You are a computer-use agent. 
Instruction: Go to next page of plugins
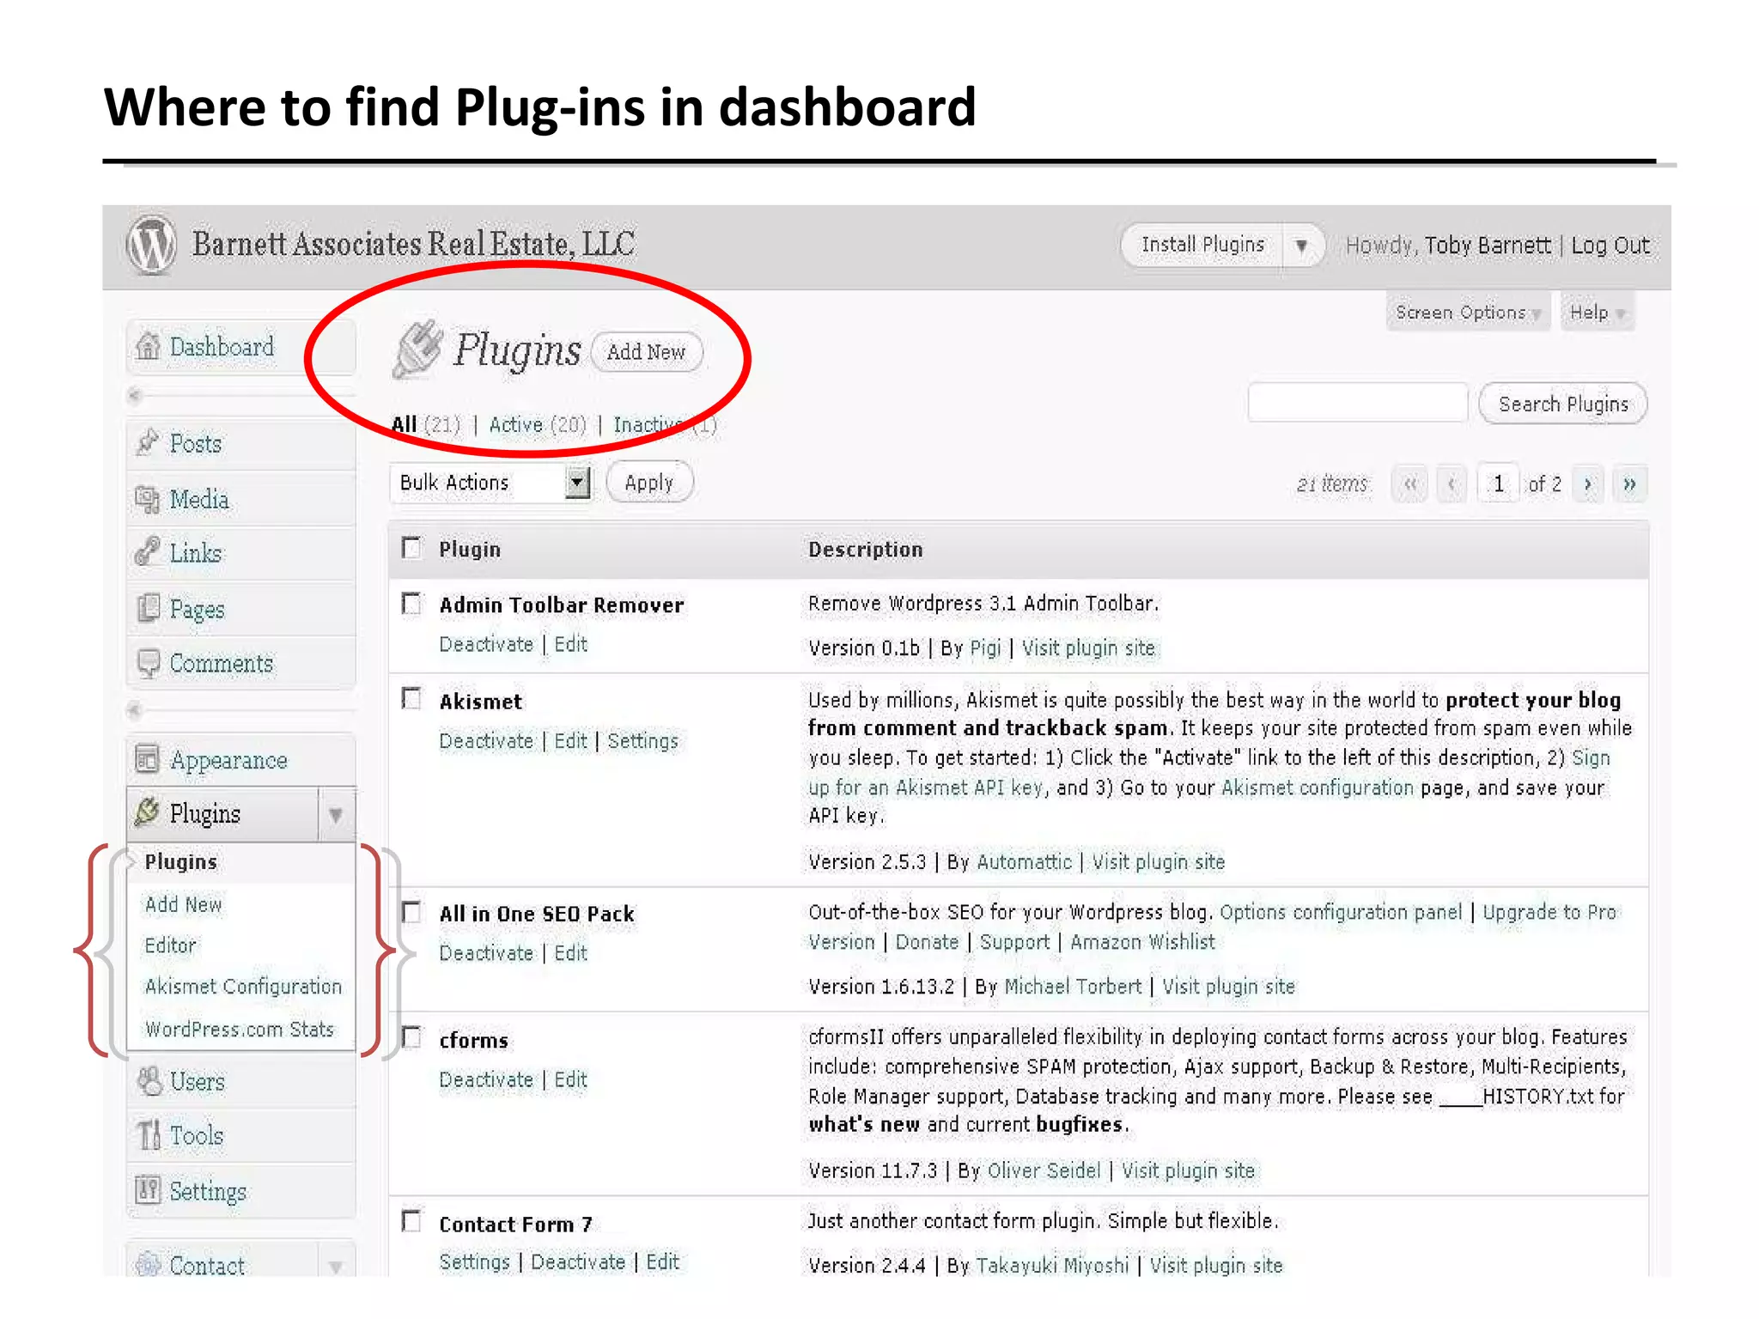point(1587,484)
